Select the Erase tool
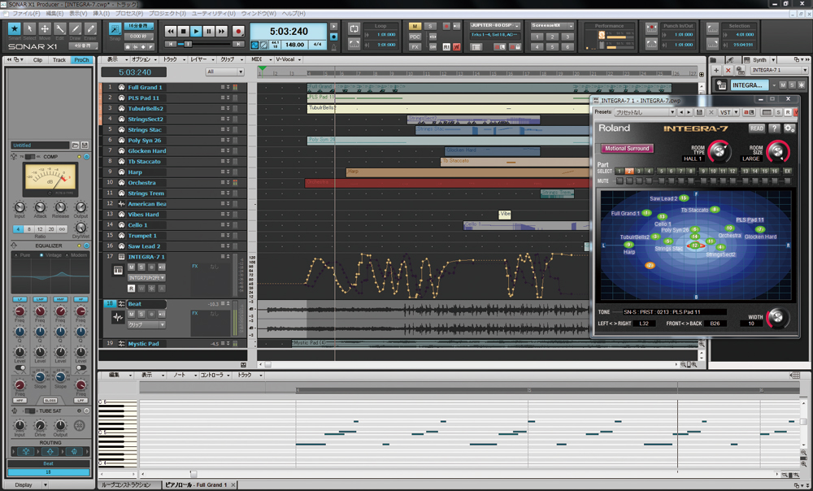The height and width of the screenshot is (491, 813). point(91,29)
